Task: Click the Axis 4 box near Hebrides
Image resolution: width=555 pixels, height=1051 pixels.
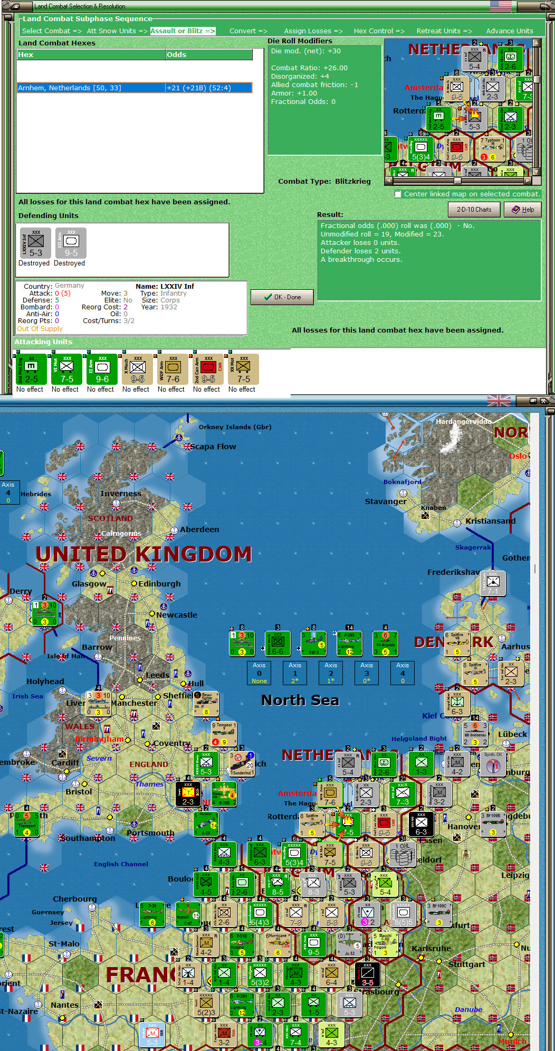Action: pos(8,493)
